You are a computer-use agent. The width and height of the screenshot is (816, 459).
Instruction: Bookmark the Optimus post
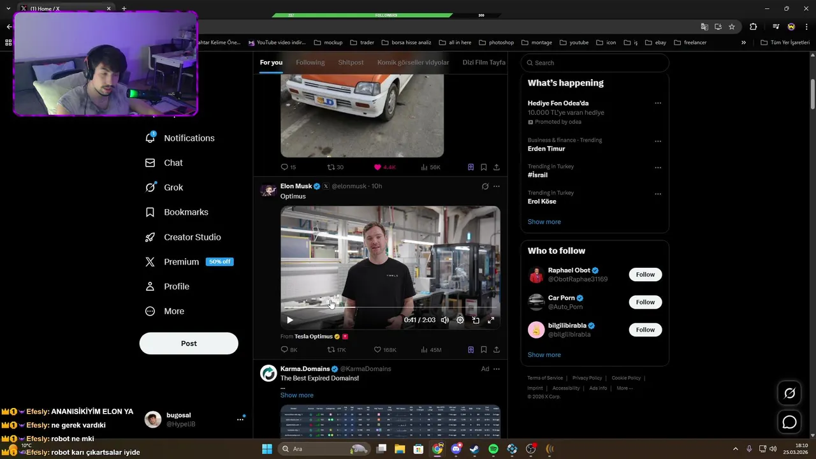pos(484,349)
